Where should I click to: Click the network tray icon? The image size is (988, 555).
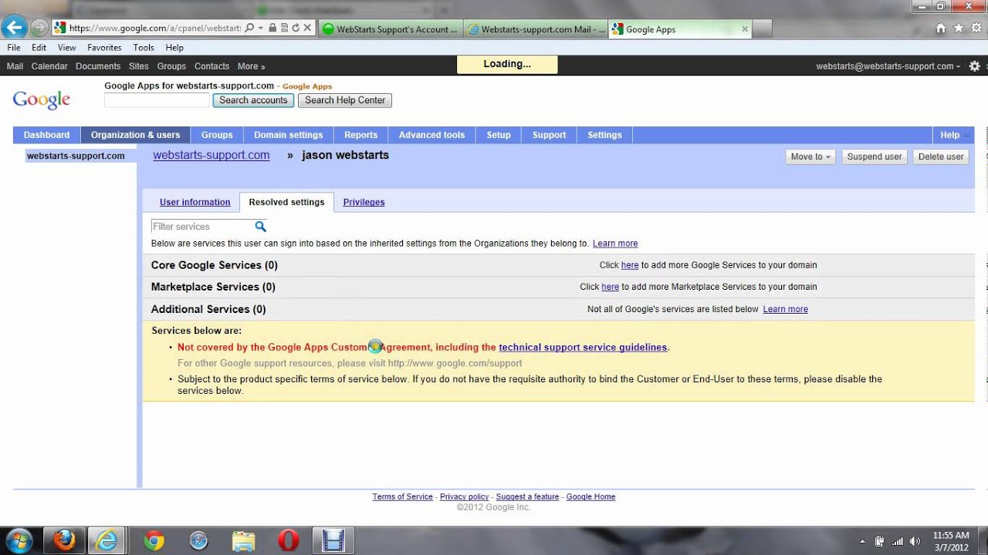pos(897,541)
